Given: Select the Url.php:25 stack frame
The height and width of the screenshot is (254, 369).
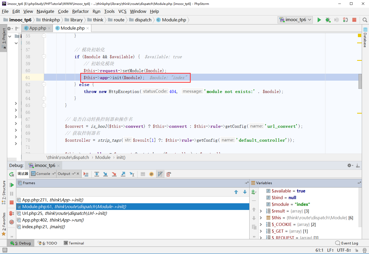Looking at the screenshot, I should [x=65, y=213].
